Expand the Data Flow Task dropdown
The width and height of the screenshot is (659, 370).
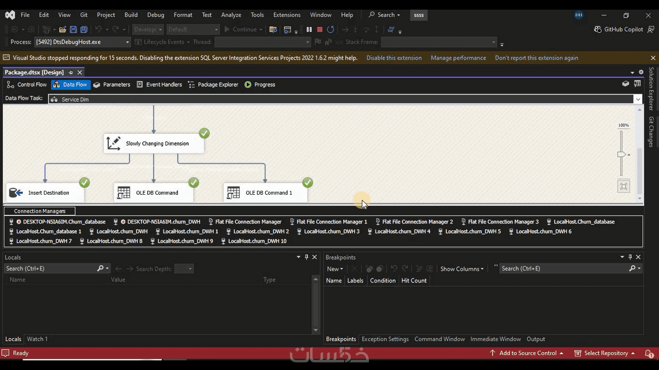(x=638, y=99)
